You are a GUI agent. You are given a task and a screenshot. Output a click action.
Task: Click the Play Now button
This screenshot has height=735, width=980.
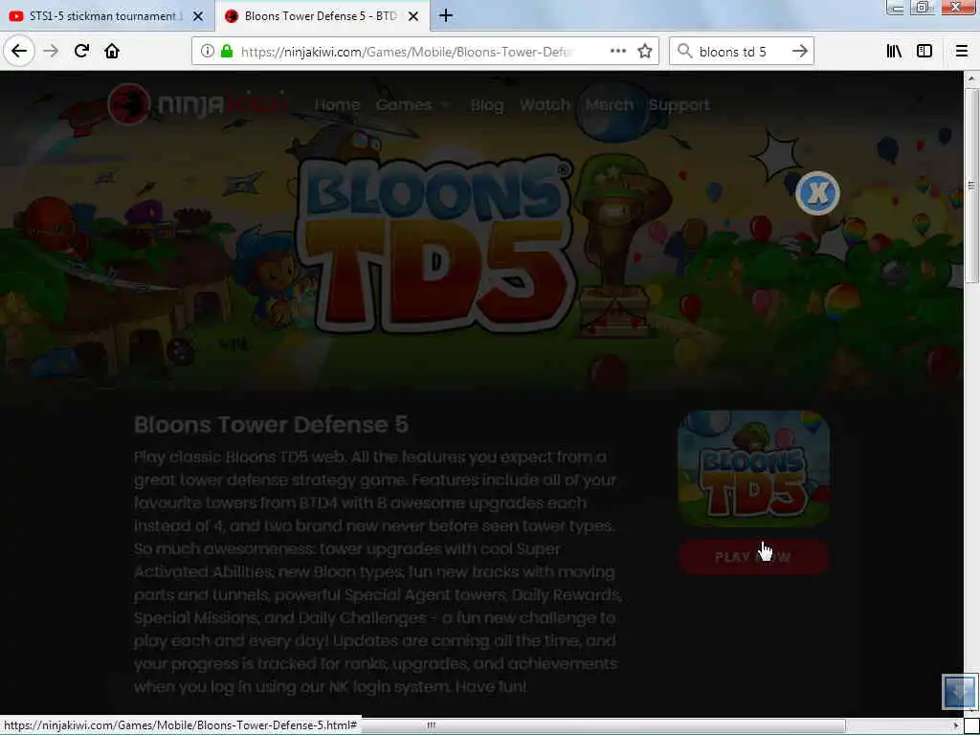(x=754, y=557)
